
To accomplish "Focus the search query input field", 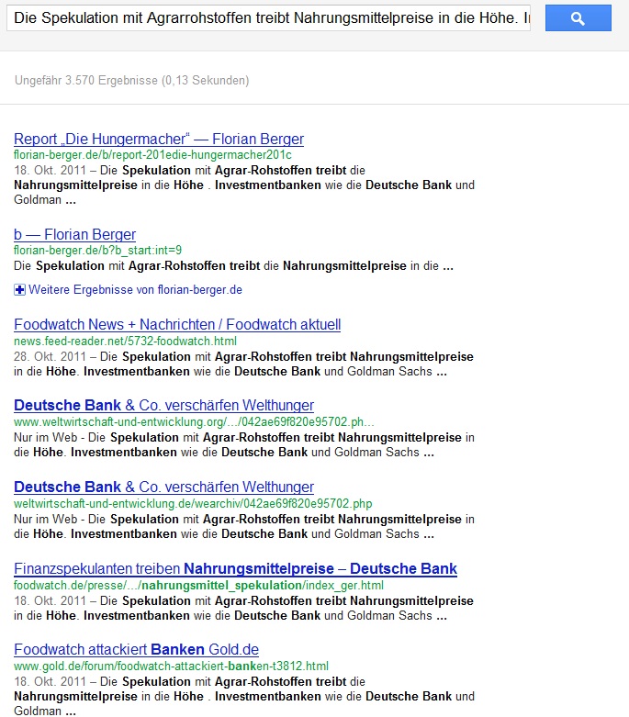I will (x=268, y=18).
